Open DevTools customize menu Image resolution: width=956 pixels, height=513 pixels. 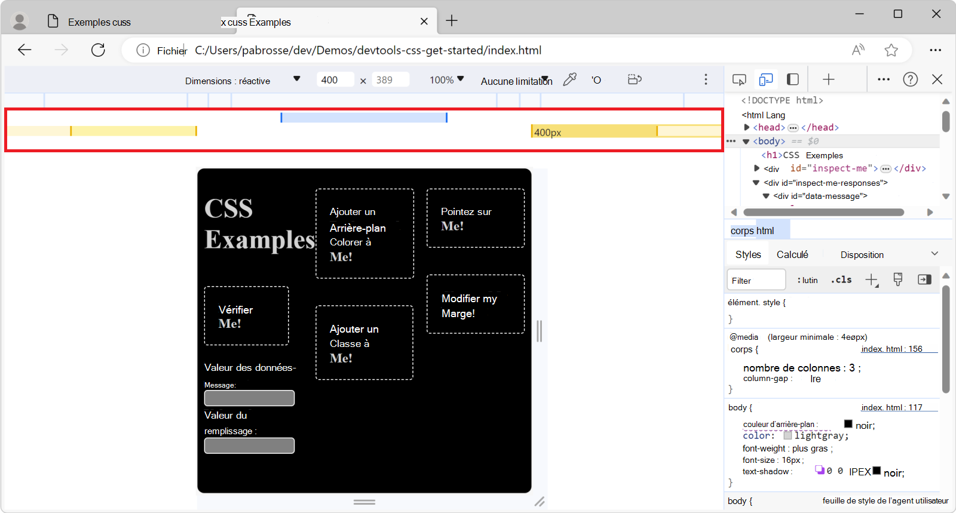[x=884, y=79]
